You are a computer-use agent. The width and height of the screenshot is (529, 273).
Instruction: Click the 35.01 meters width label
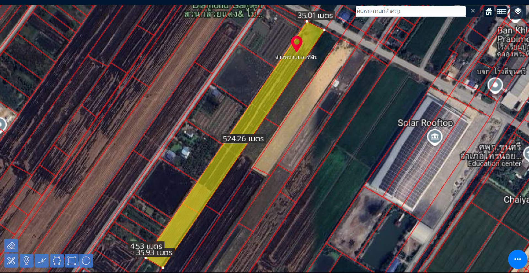(315, 16)
